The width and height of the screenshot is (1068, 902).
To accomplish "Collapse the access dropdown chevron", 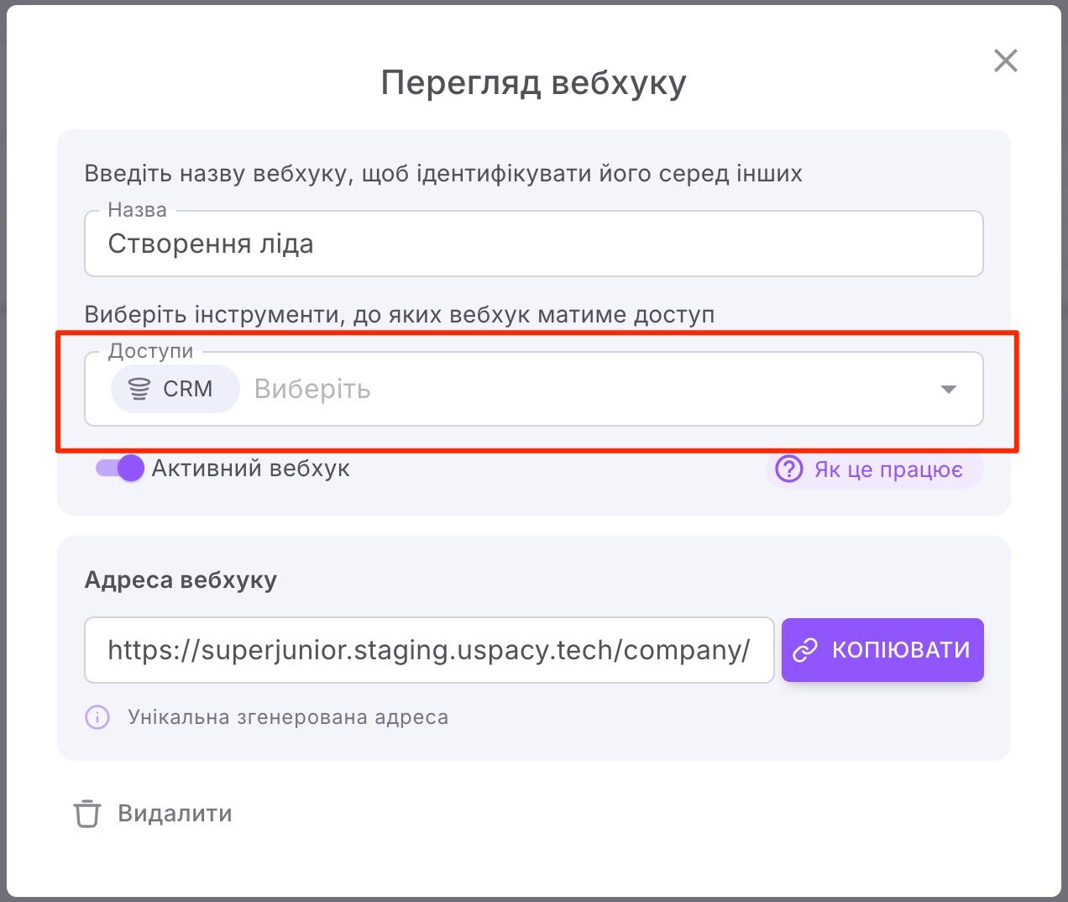I will point(948,388).
